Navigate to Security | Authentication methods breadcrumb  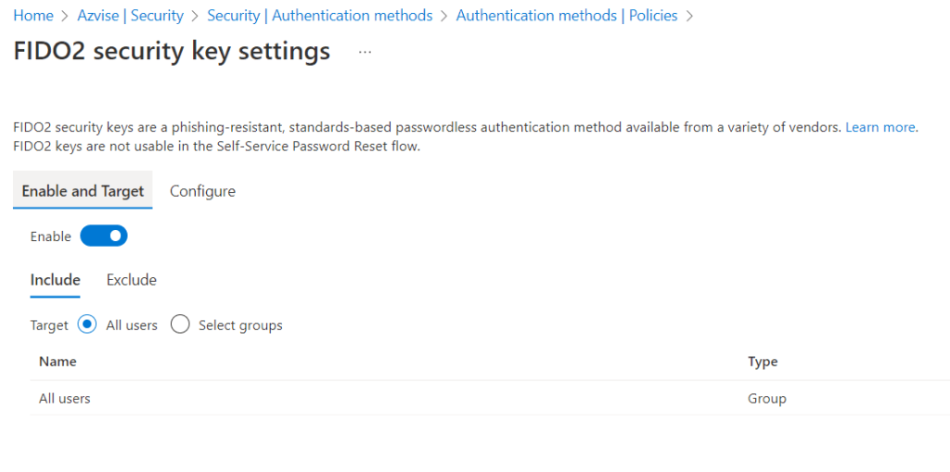pos(320,16)
